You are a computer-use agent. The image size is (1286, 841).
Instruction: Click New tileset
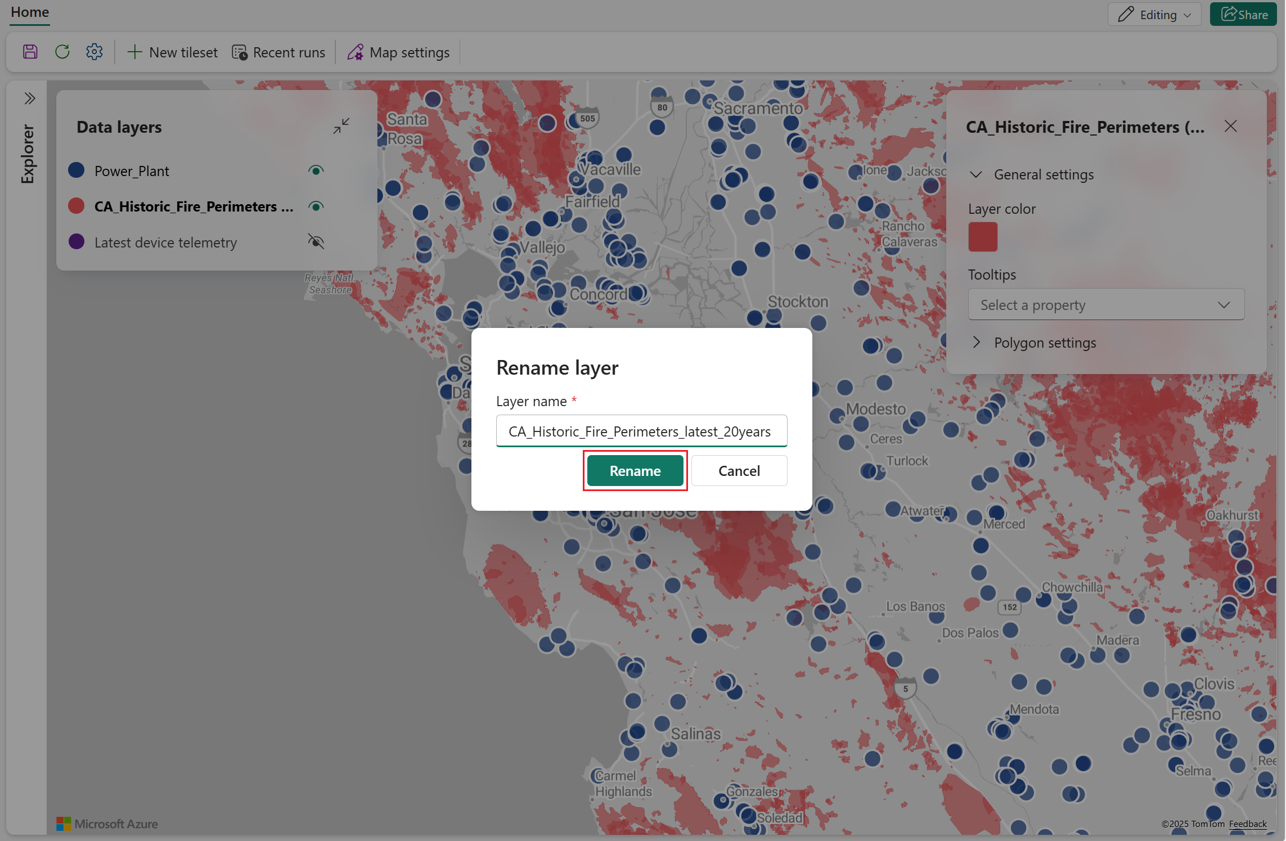(172, 52)
